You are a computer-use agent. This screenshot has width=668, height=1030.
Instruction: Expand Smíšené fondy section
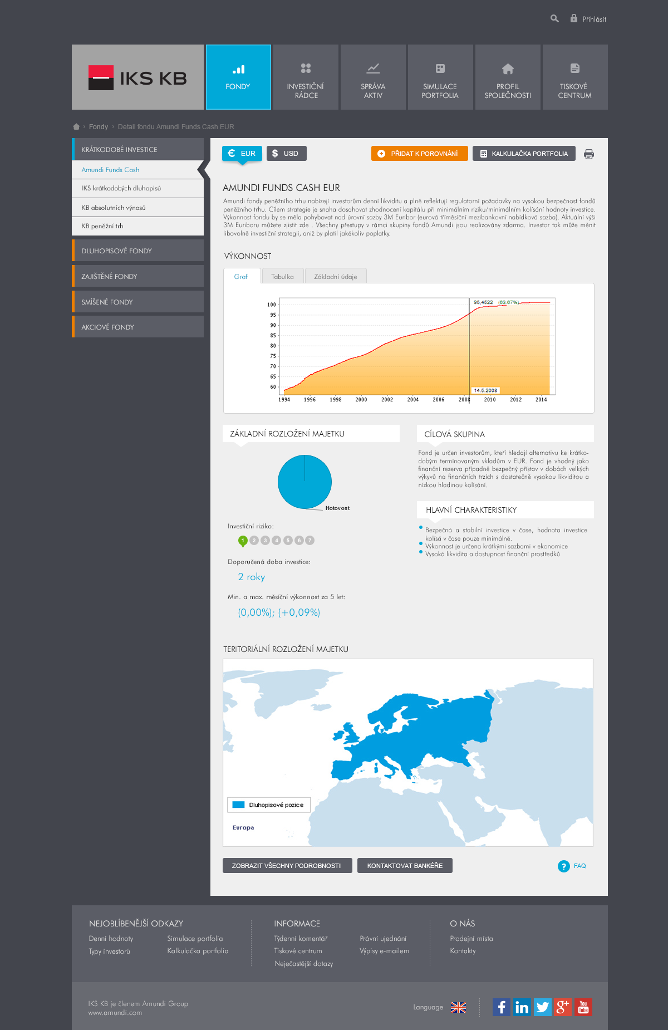[x=137, y=302]
